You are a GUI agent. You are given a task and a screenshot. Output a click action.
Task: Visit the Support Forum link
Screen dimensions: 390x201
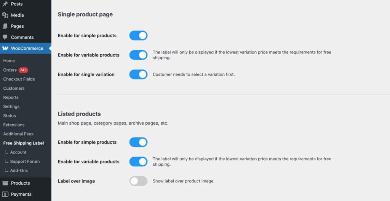25,161
